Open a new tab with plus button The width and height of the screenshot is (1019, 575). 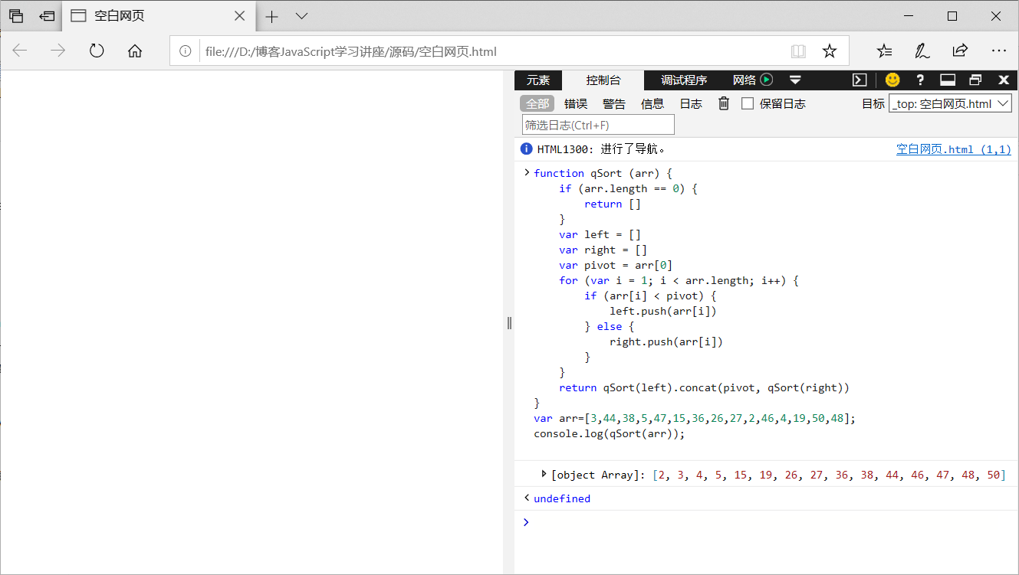pyautogui.click(x=272, y=16)
